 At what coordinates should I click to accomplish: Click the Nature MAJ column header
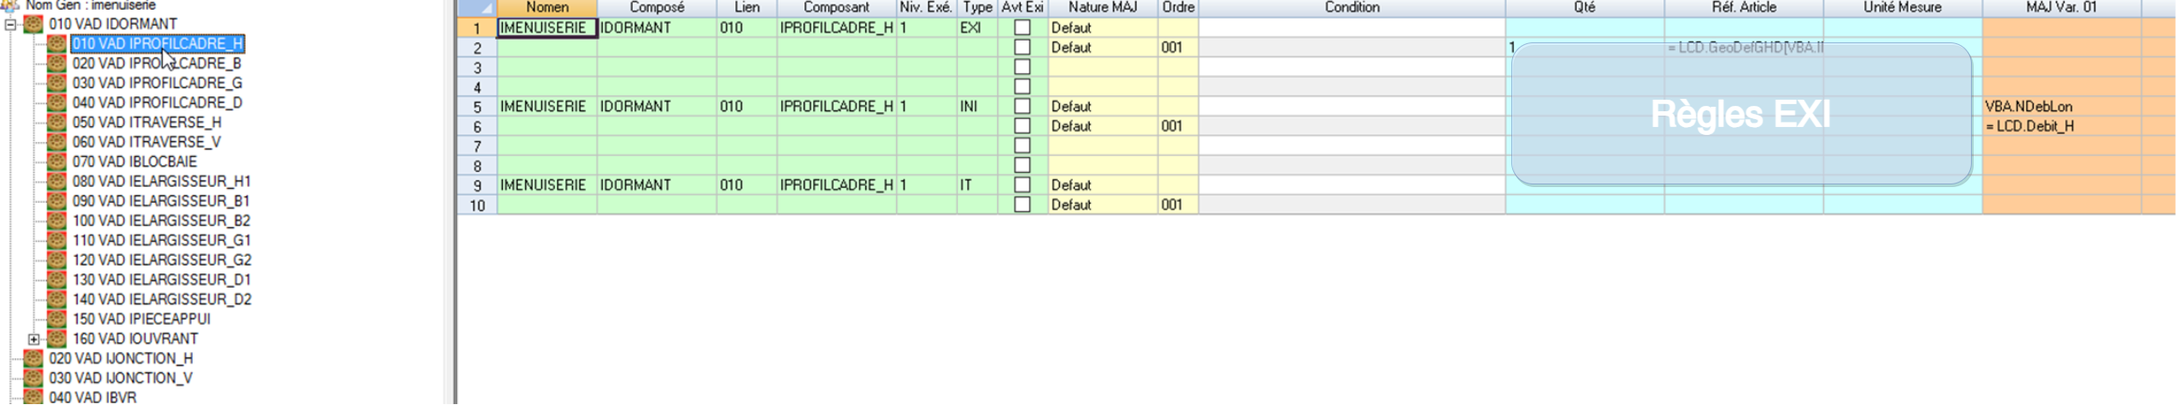tap(1102, 8)
